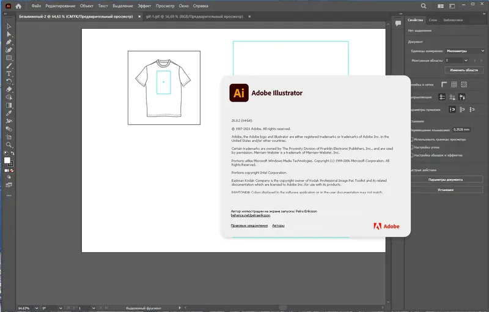Open the units dropdown 'Миллиметры'
Screen dimensions: 489x312
[465, 51]
